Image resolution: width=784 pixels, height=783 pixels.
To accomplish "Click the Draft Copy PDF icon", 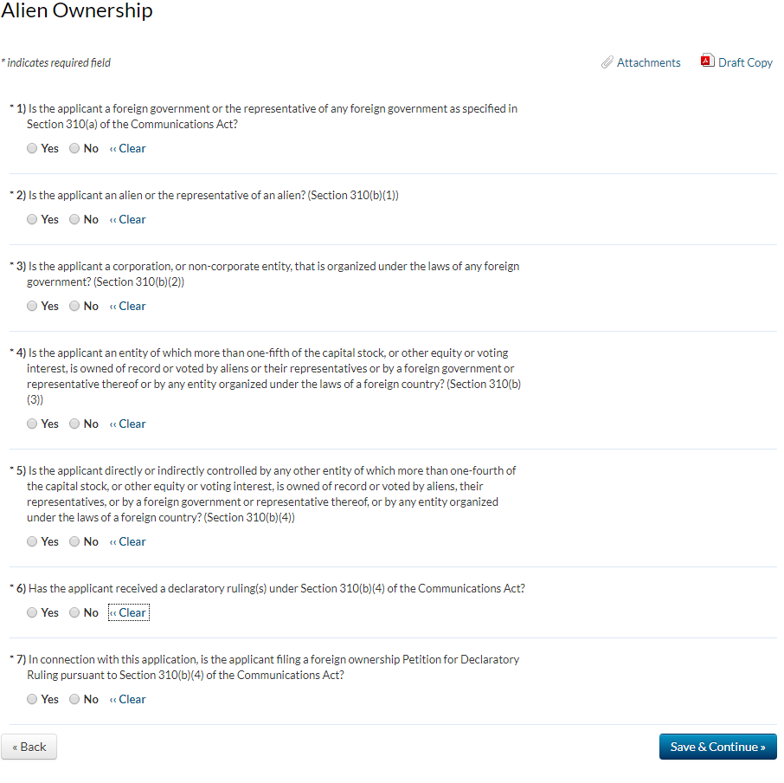I will (707, 61).
